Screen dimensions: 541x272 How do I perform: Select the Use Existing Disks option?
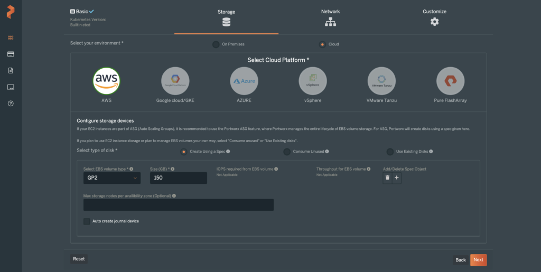[390, 152]
